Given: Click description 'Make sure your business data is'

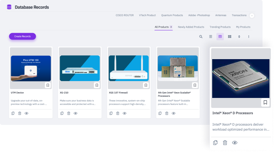Looking at the screenshot, I should (x=78, y=102).
